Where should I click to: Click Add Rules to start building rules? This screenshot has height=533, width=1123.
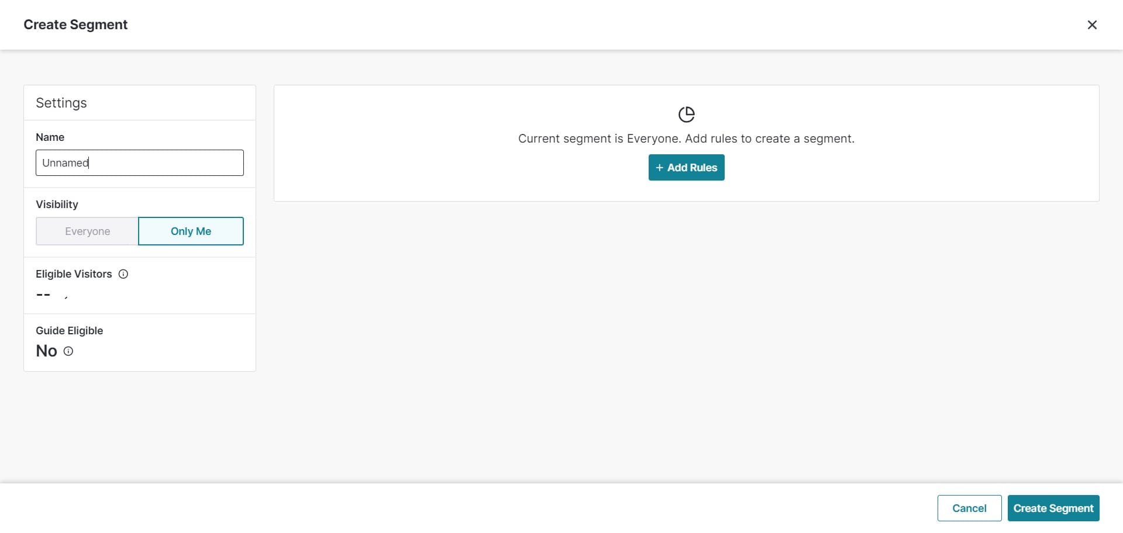click(686, 167)
